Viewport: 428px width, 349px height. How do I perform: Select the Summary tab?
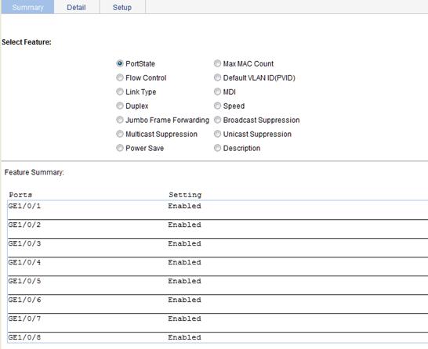(27, 7)
